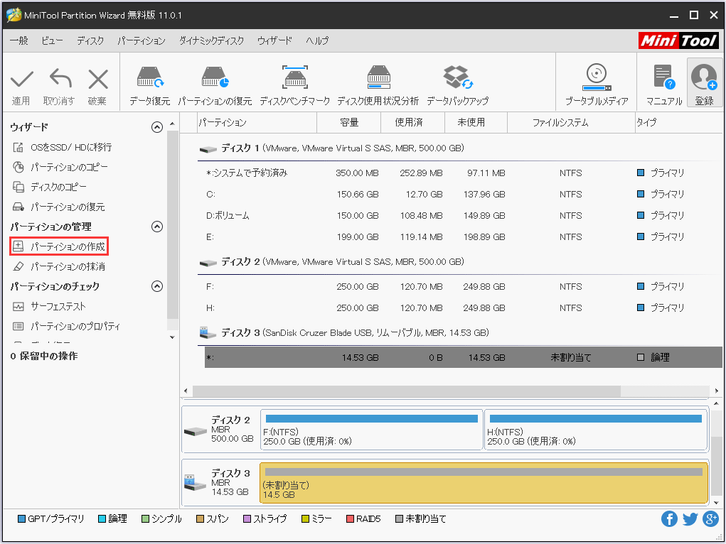
Task: Click the partition list scroll-right arrow
Action: tap(716, 391)
